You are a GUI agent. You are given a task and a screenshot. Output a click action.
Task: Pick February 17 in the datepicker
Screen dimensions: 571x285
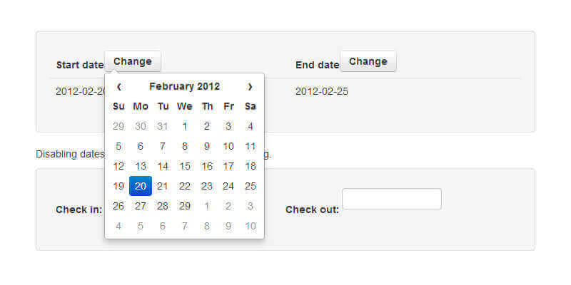point(228,166)
